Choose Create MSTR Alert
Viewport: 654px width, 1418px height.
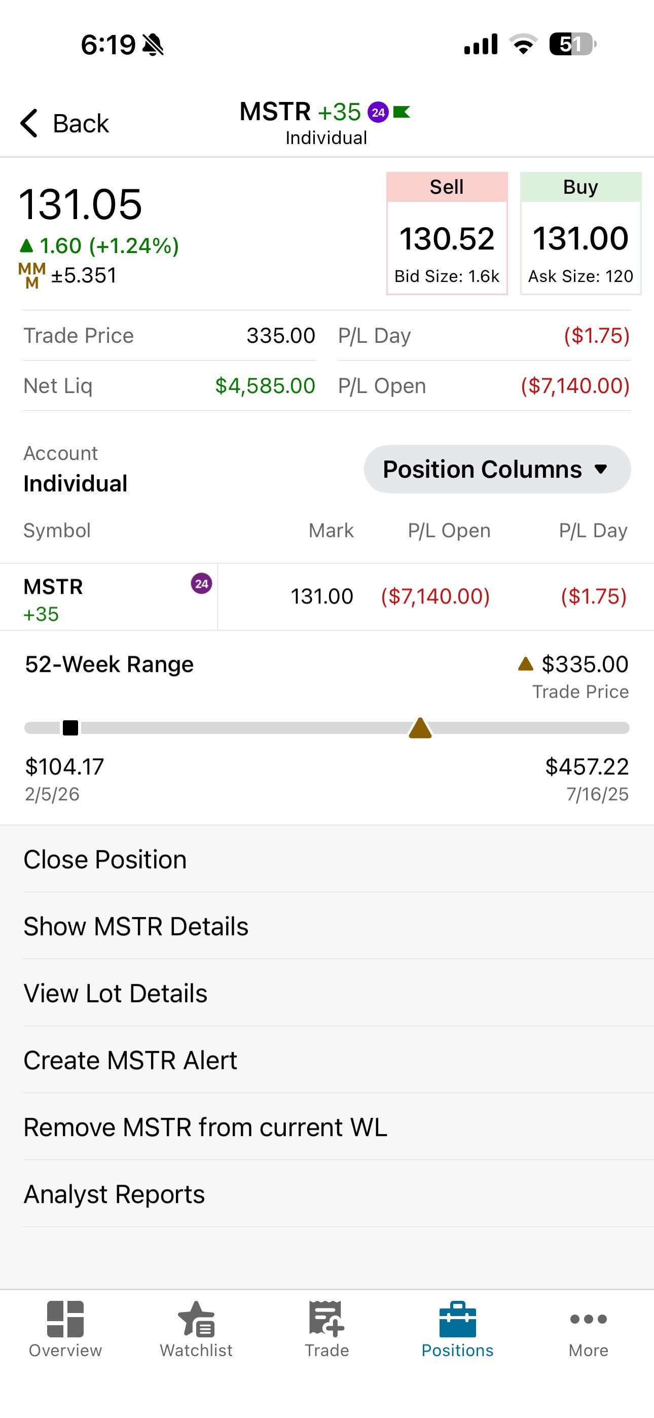(x=130, y=1060)
